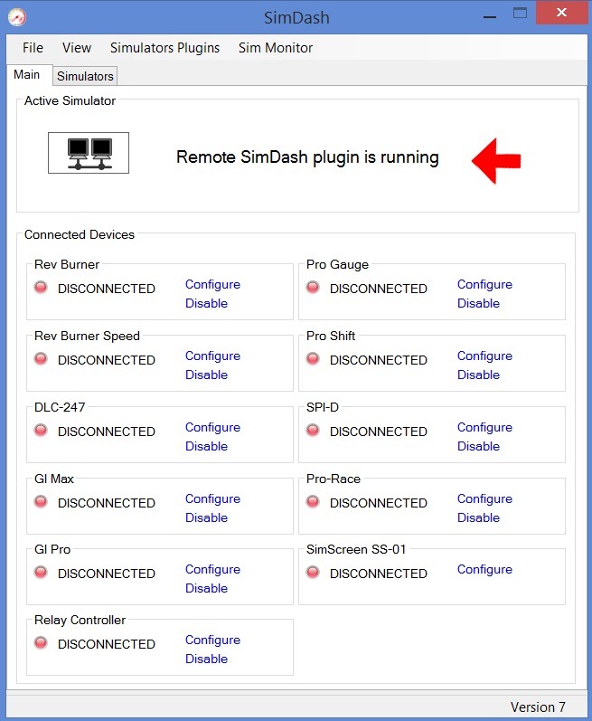Select the Main tab

click(x=27, y=75)
